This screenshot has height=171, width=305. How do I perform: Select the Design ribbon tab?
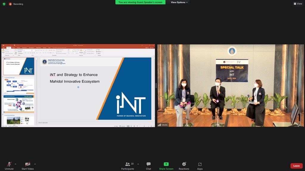click(18, 48)
